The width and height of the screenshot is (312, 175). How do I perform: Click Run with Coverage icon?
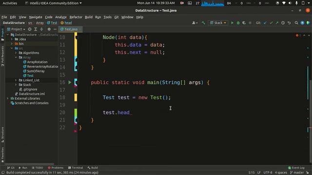[x=244, y=23]
